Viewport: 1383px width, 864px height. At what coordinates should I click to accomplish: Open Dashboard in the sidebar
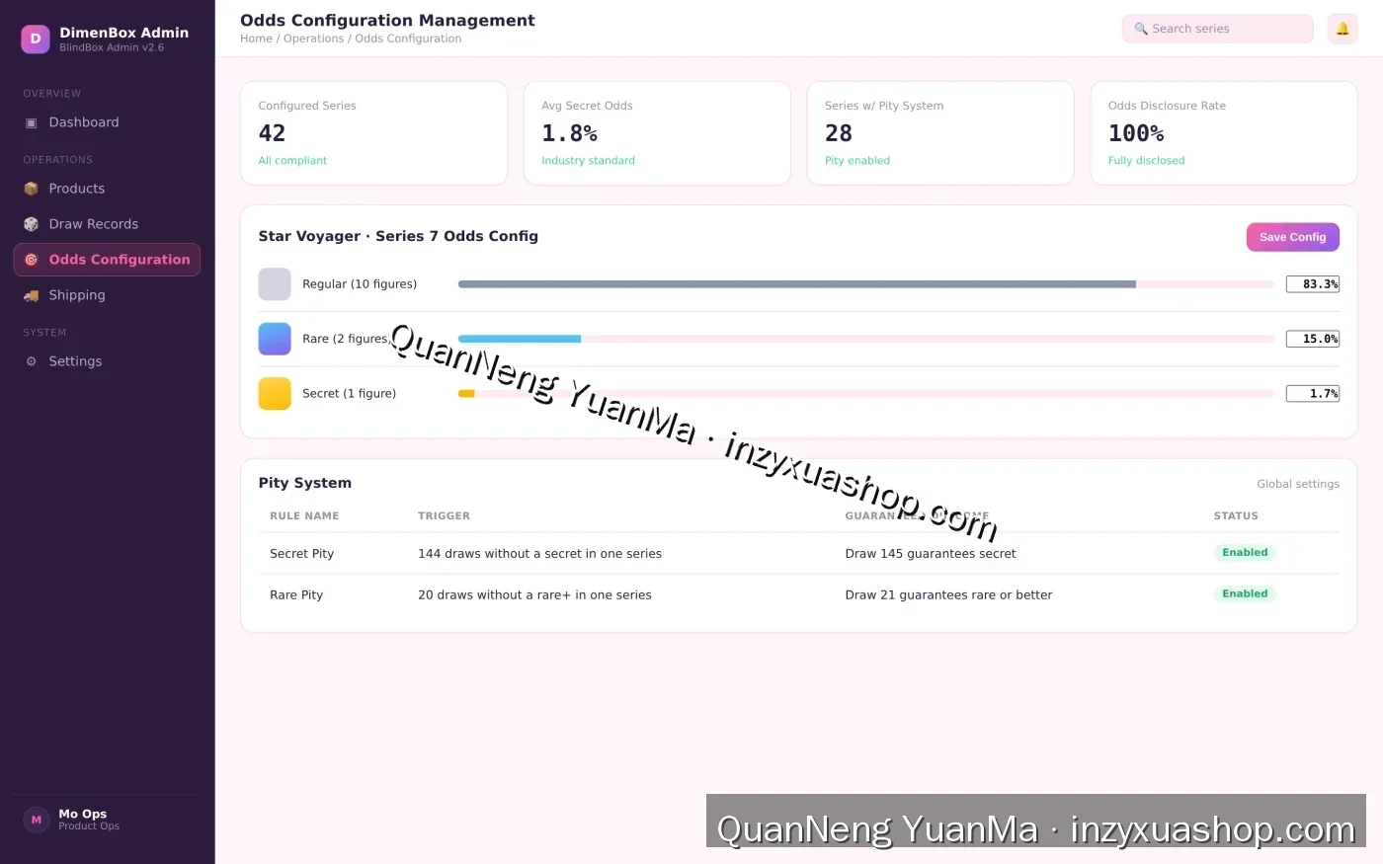click(107, 122)
